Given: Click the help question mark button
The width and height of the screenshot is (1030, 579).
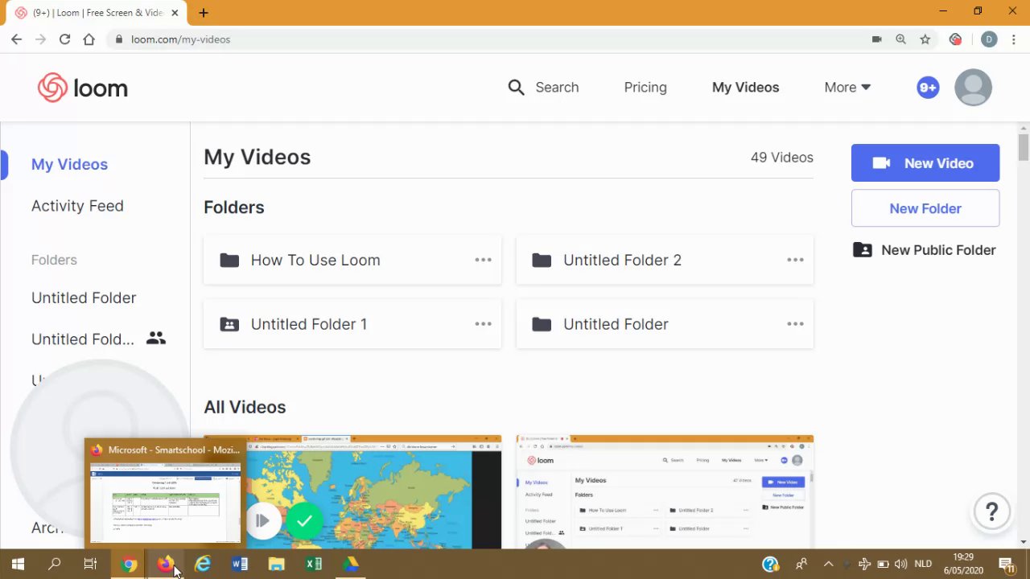Looking at the screenshot, I should point(991,511).
